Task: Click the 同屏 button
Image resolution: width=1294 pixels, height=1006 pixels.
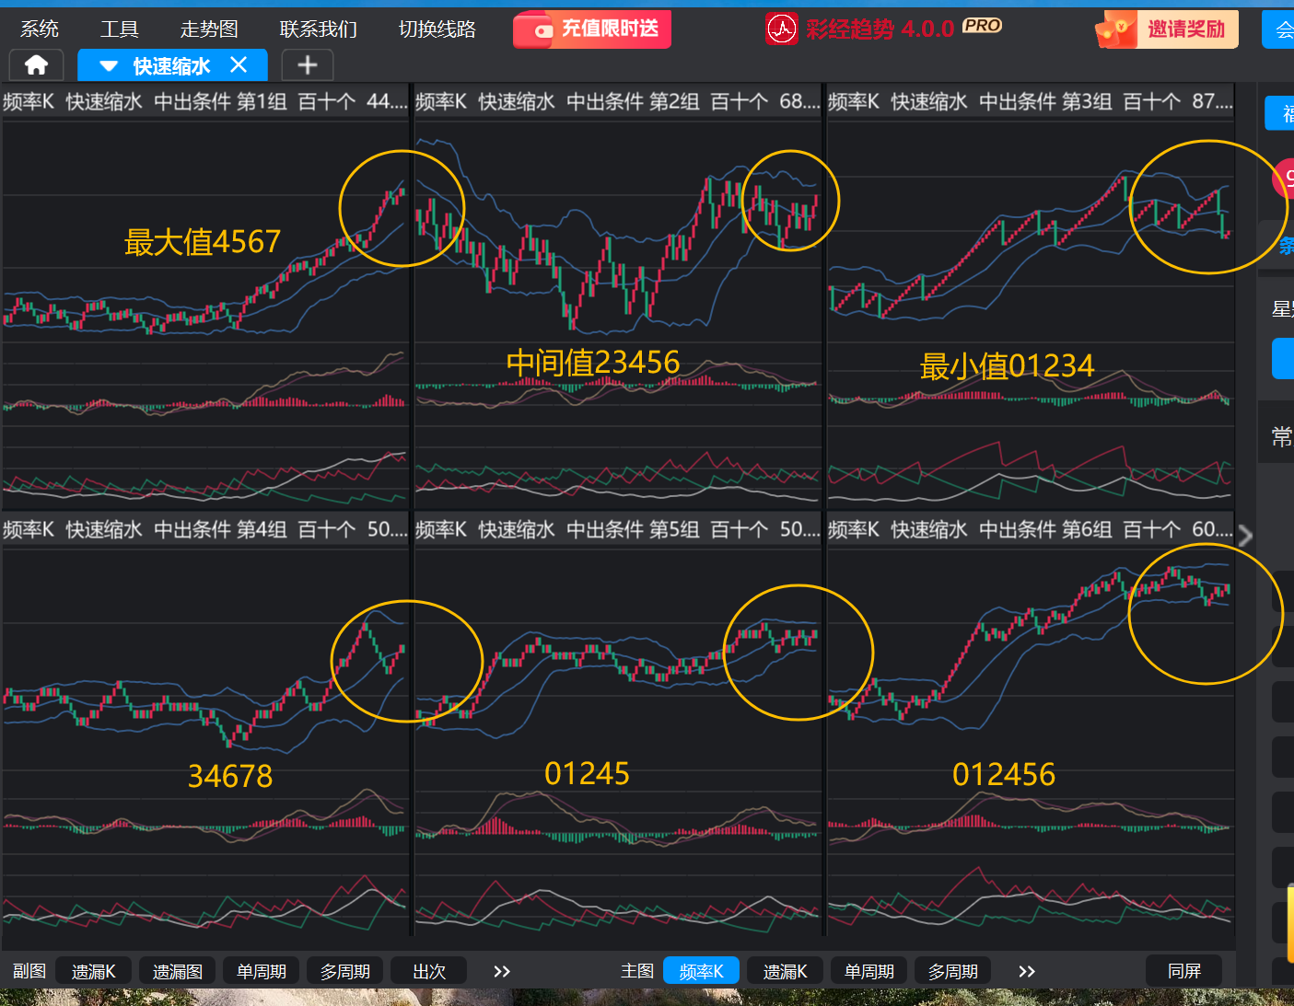Action: (x=1183, y=971)
